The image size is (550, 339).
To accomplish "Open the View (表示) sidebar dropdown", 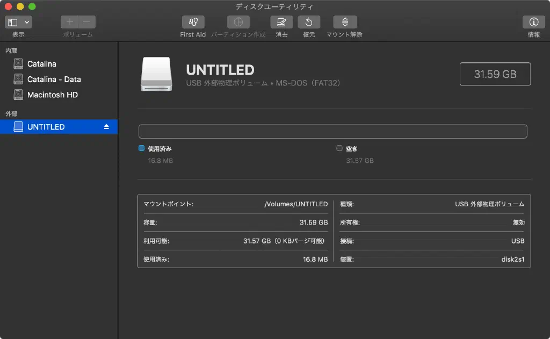I will 18,22.
